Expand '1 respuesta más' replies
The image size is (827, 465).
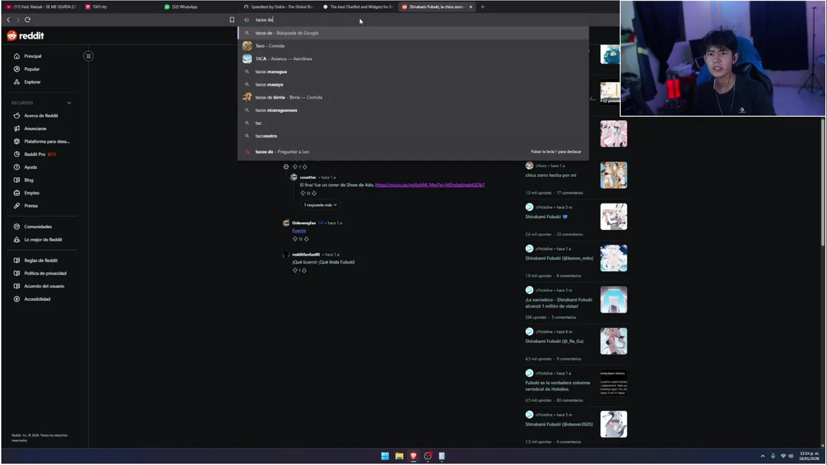pyautogui.click(x=320, y=205)
